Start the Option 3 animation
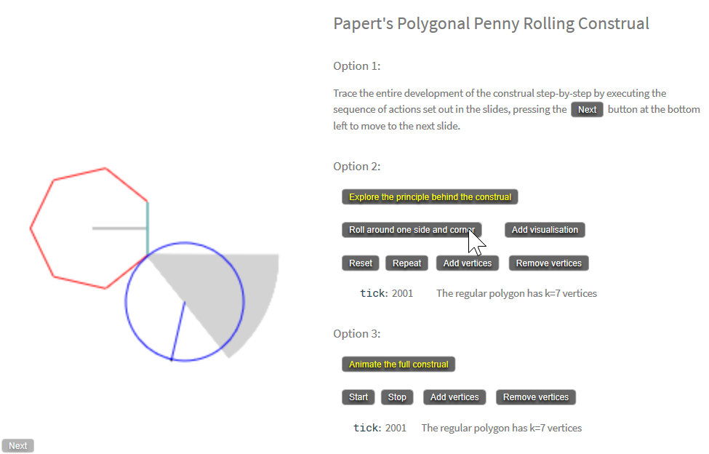 (x=358, y=397)
